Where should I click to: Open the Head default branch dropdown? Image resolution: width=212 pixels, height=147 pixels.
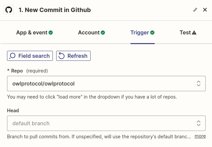coord(100,123)
